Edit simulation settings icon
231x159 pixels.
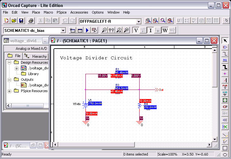[x=80, y=30]
